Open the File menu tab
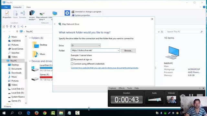The width and height of the screenshot is (207, 116). [6, 7]
